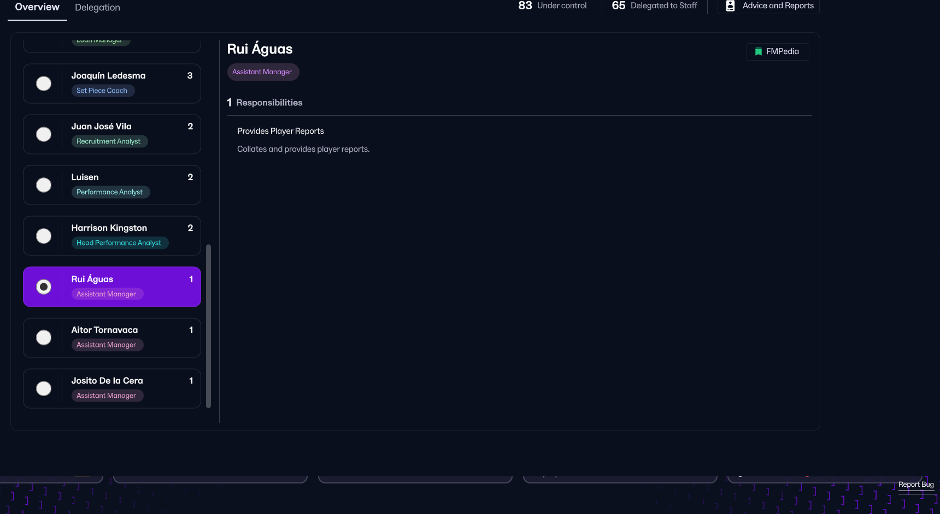The width and height of the screenshot is (940, 514).
Task: Click the count 2 on Harrison Kingston's card
Action: [190, 228]
